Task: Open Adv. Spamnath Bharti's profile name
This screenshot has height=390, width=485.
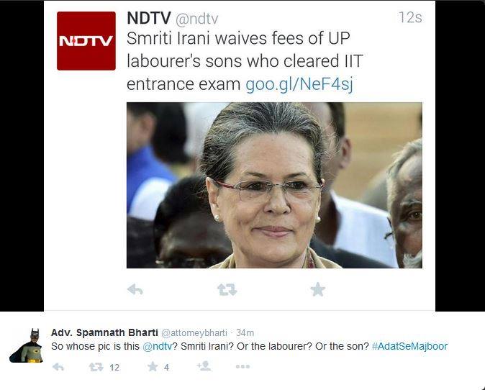Action: pos(104,332)
